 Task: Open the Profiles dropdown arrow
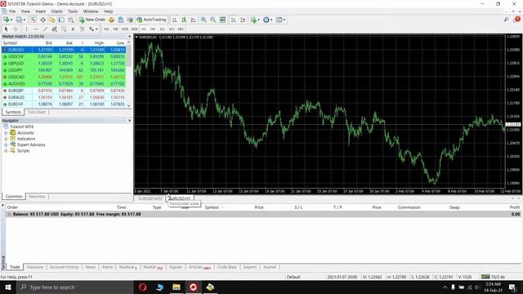[24, 20]
